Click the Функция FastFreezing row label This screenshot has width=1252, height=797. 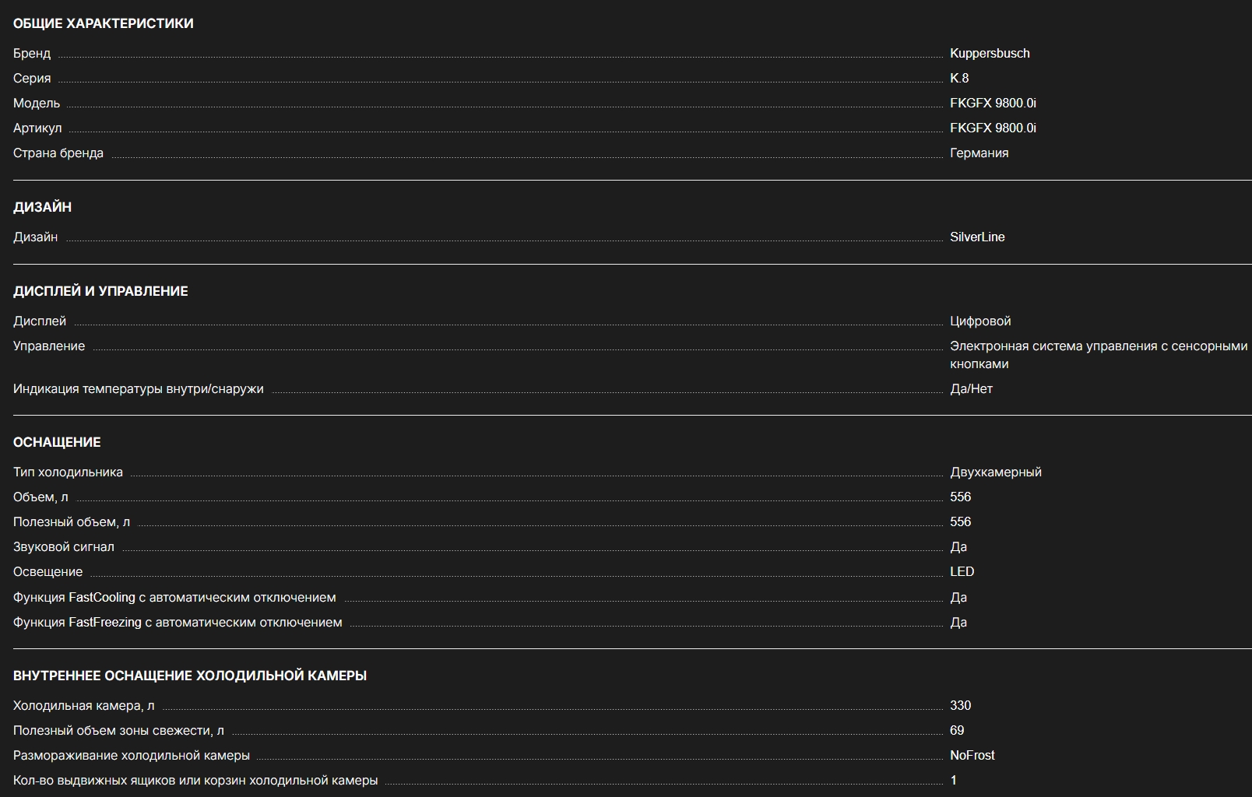click(x=178, y=622)
